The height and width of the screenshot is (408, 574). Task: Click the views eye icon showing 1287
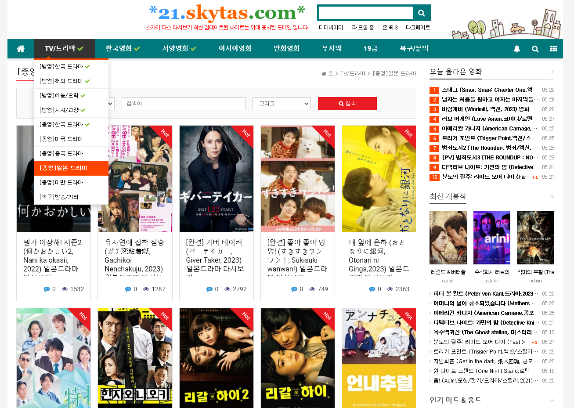[146, 289]
